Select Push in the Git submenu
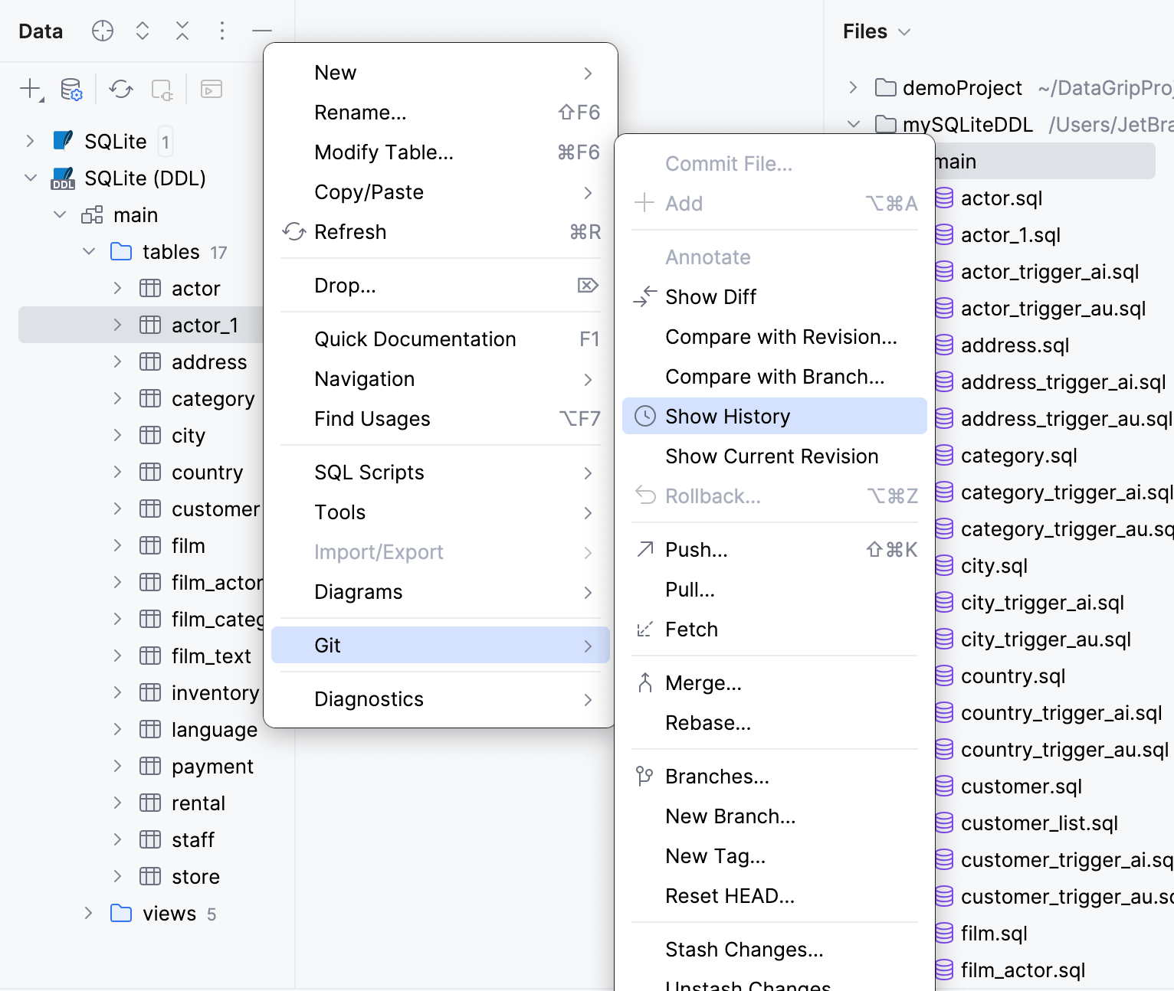The height and width of the screenshot is (991, 1174). (x=695, y=549)
